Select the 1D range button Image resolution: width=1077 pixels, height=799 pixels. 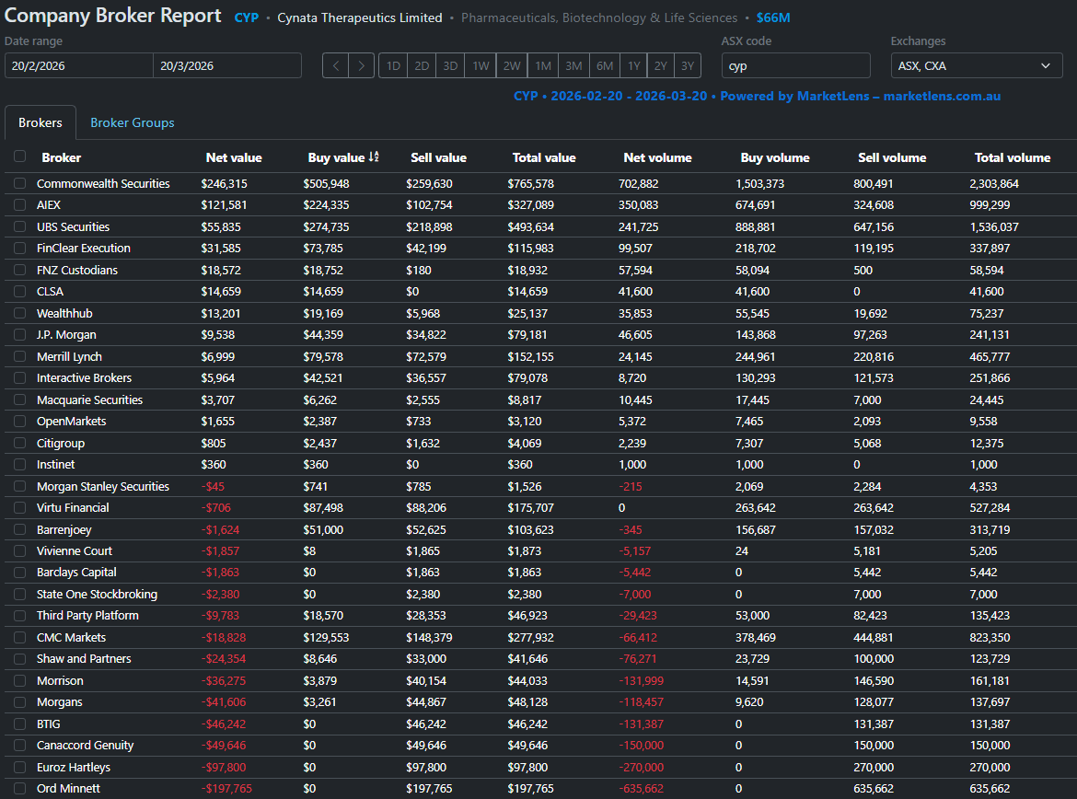[x=393, y=66]
